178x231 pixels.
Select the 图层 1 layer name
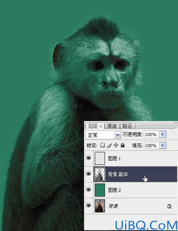(114, 159)
